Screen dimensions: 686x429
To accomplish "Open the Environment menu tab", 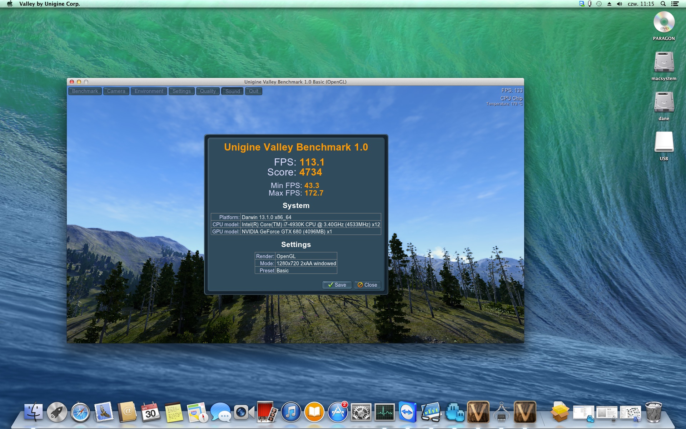I will [x=149, y=91].
